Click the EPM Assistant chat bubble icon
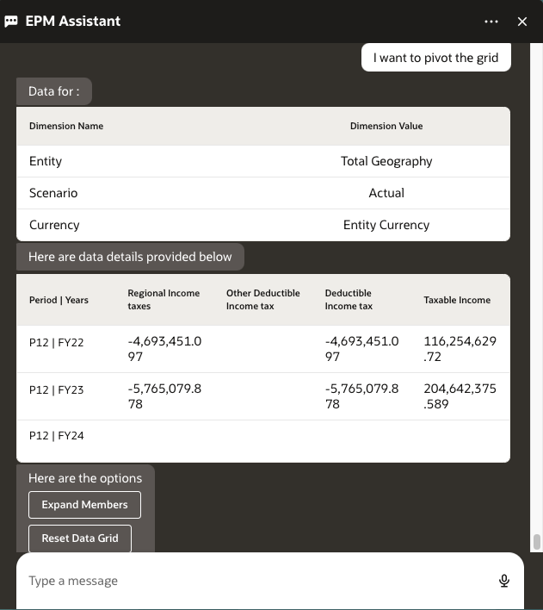Screen dimensions: 543x610 (11, 22)
